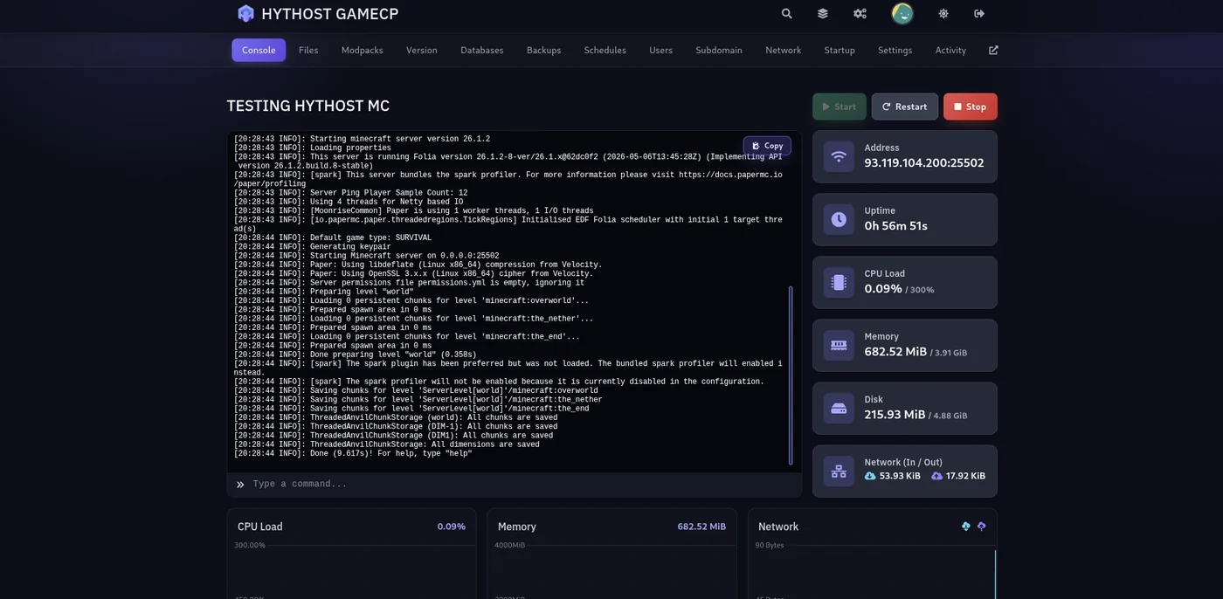Toggle the theme sun icon in header
This screenshot has height=599, width=1223.
click(x=943, y=13)
